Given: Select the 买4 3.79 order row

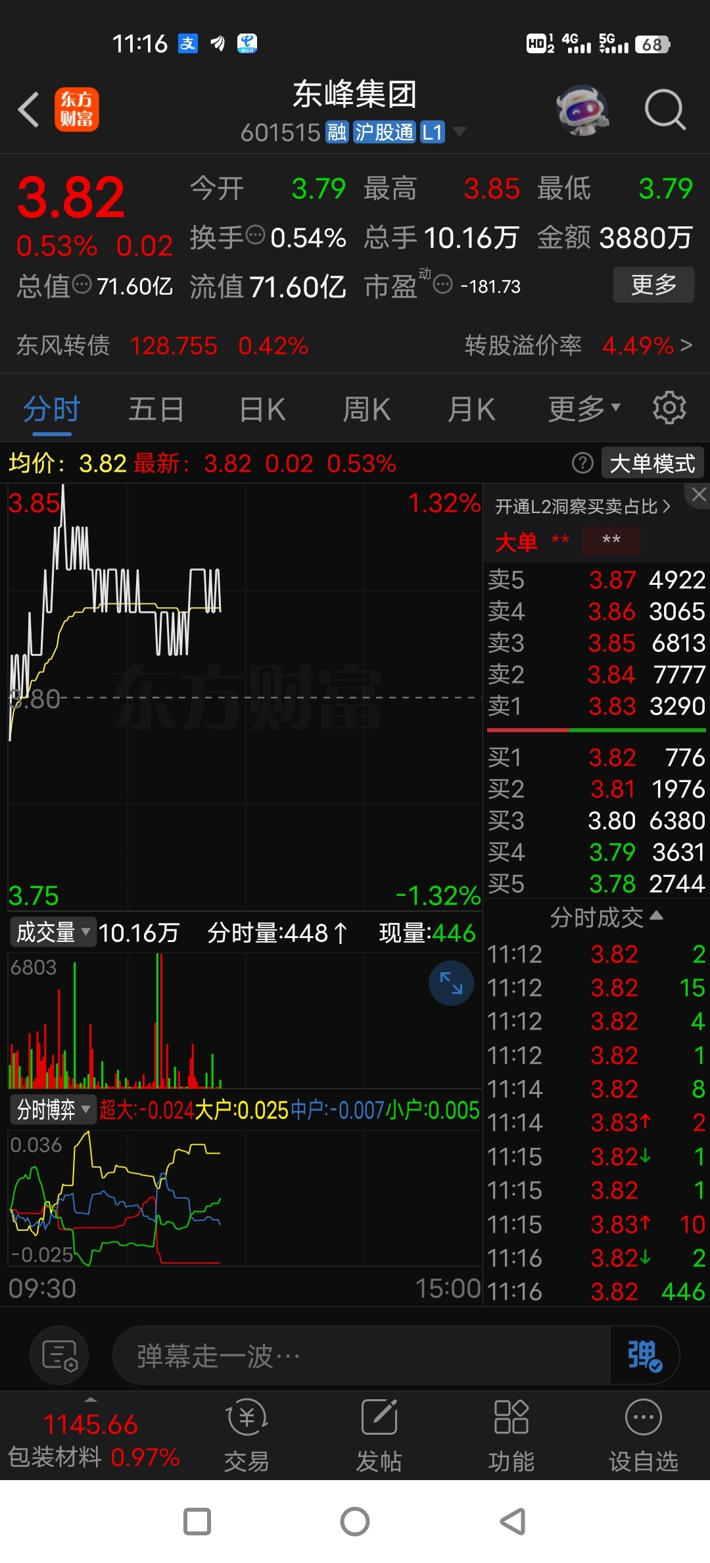Looking at the screenshot, I should click(596, 852).
